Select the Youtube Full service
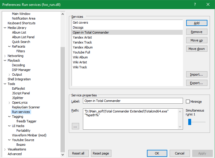 pyautogui.click(x=81, y=52)
